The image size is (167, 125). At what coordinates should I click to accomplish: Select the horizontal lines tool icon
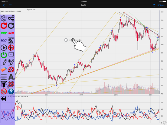(x=4, y=77)
